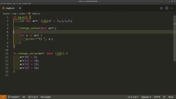The height and width of the screenshot is (99, 176).
Task: Click 'arr[2] = 15;' on line 14
Action: coord(29,64)
